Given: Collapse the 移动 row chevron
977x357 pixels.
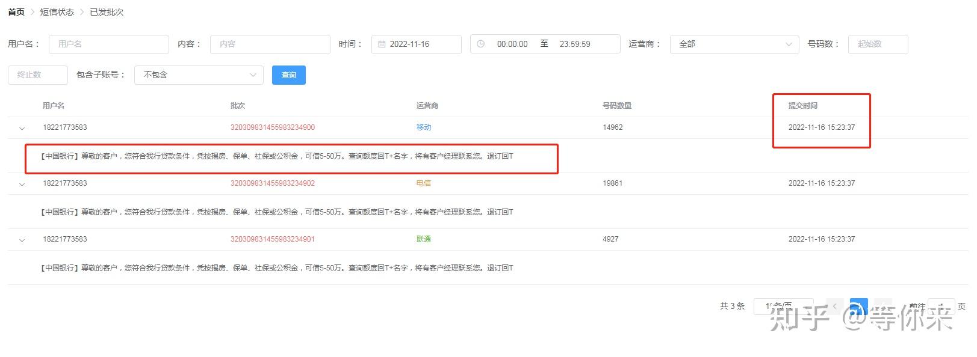Looking at the screenshot, I should (x=22, y=128).
